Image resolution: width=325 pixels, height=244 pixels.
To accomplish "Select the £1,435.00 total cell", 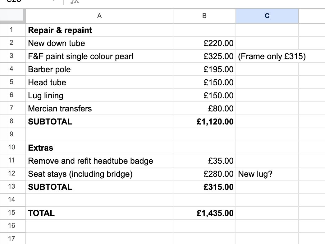I will tap(215, 213).
